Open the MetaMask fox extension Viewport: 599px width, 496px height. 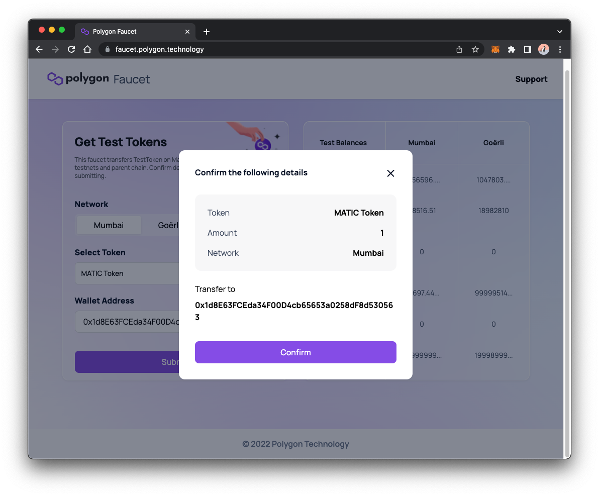495,49
